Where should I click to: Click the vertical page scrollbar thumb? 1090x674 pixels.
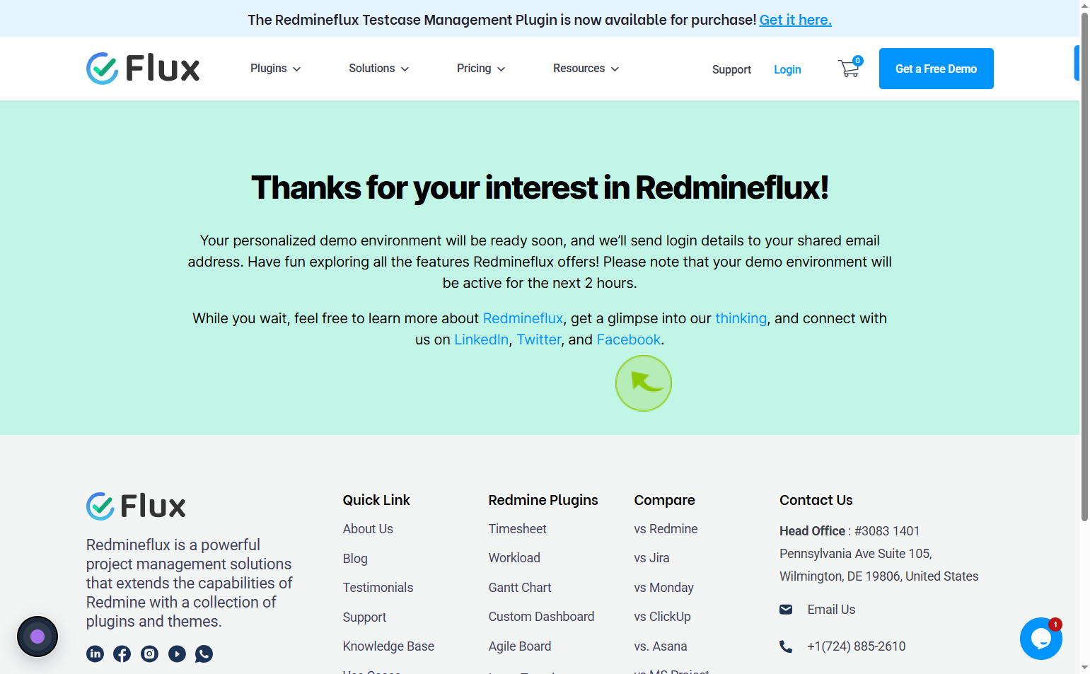(x=1084, y=269)
